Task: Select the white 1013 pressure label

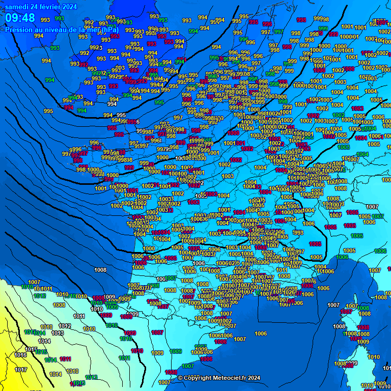Action: click(x=58, y=333)
